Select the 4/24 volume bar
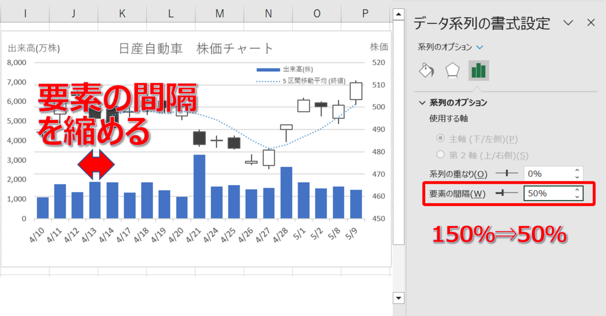606x316 pixels. (x=217, y=203)
